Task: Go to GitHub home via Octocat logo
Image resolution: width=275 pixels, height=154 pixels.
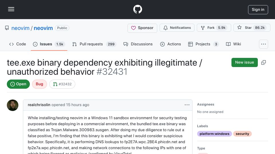Action: [137, 9]
